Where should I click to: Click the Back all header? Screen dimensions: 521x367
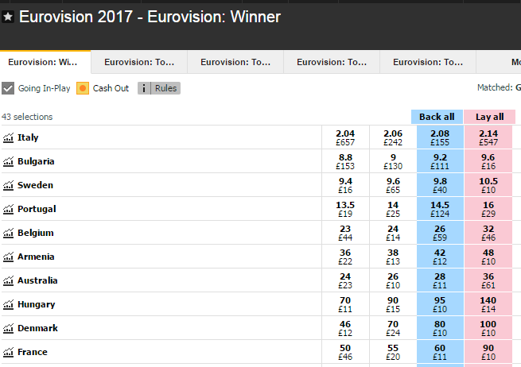437,117
